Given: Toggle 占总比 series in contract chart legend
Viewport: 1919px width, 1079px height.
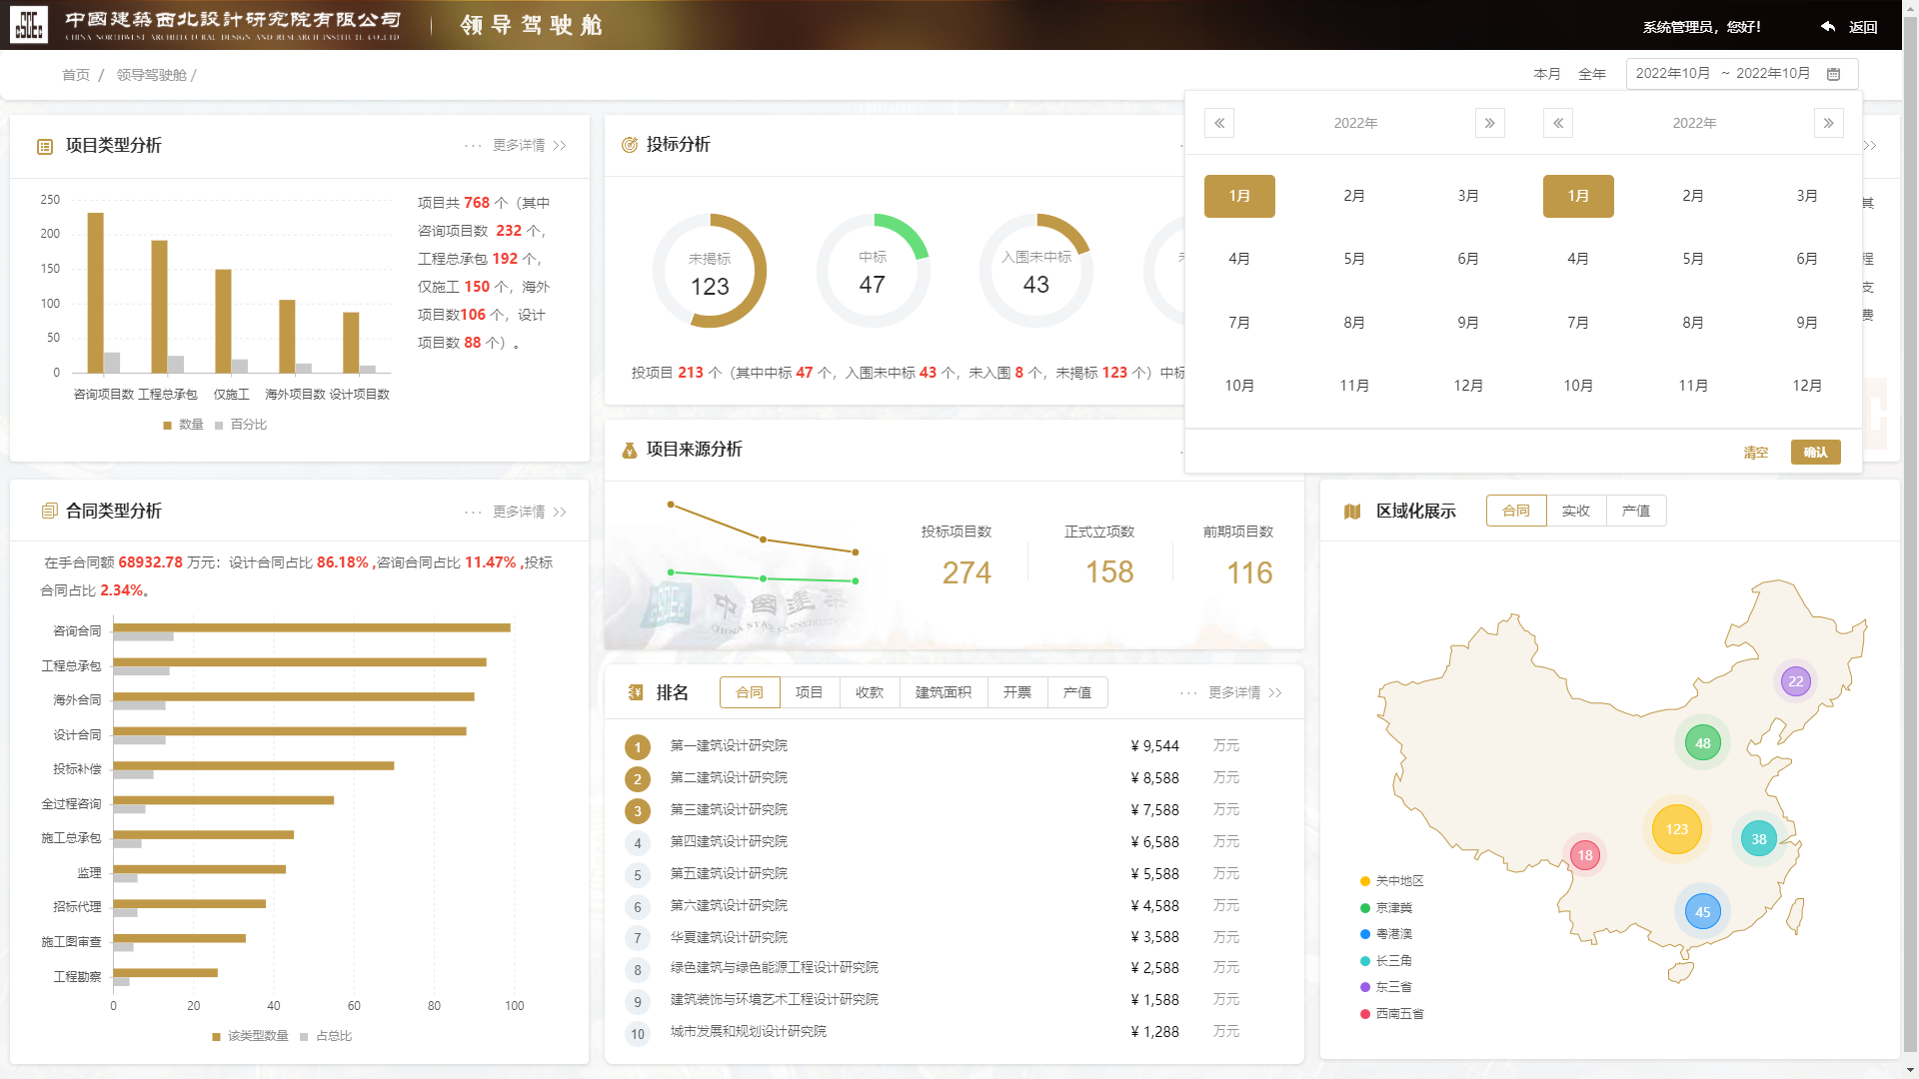Looking at the screenshot, I should point(326,1036).
